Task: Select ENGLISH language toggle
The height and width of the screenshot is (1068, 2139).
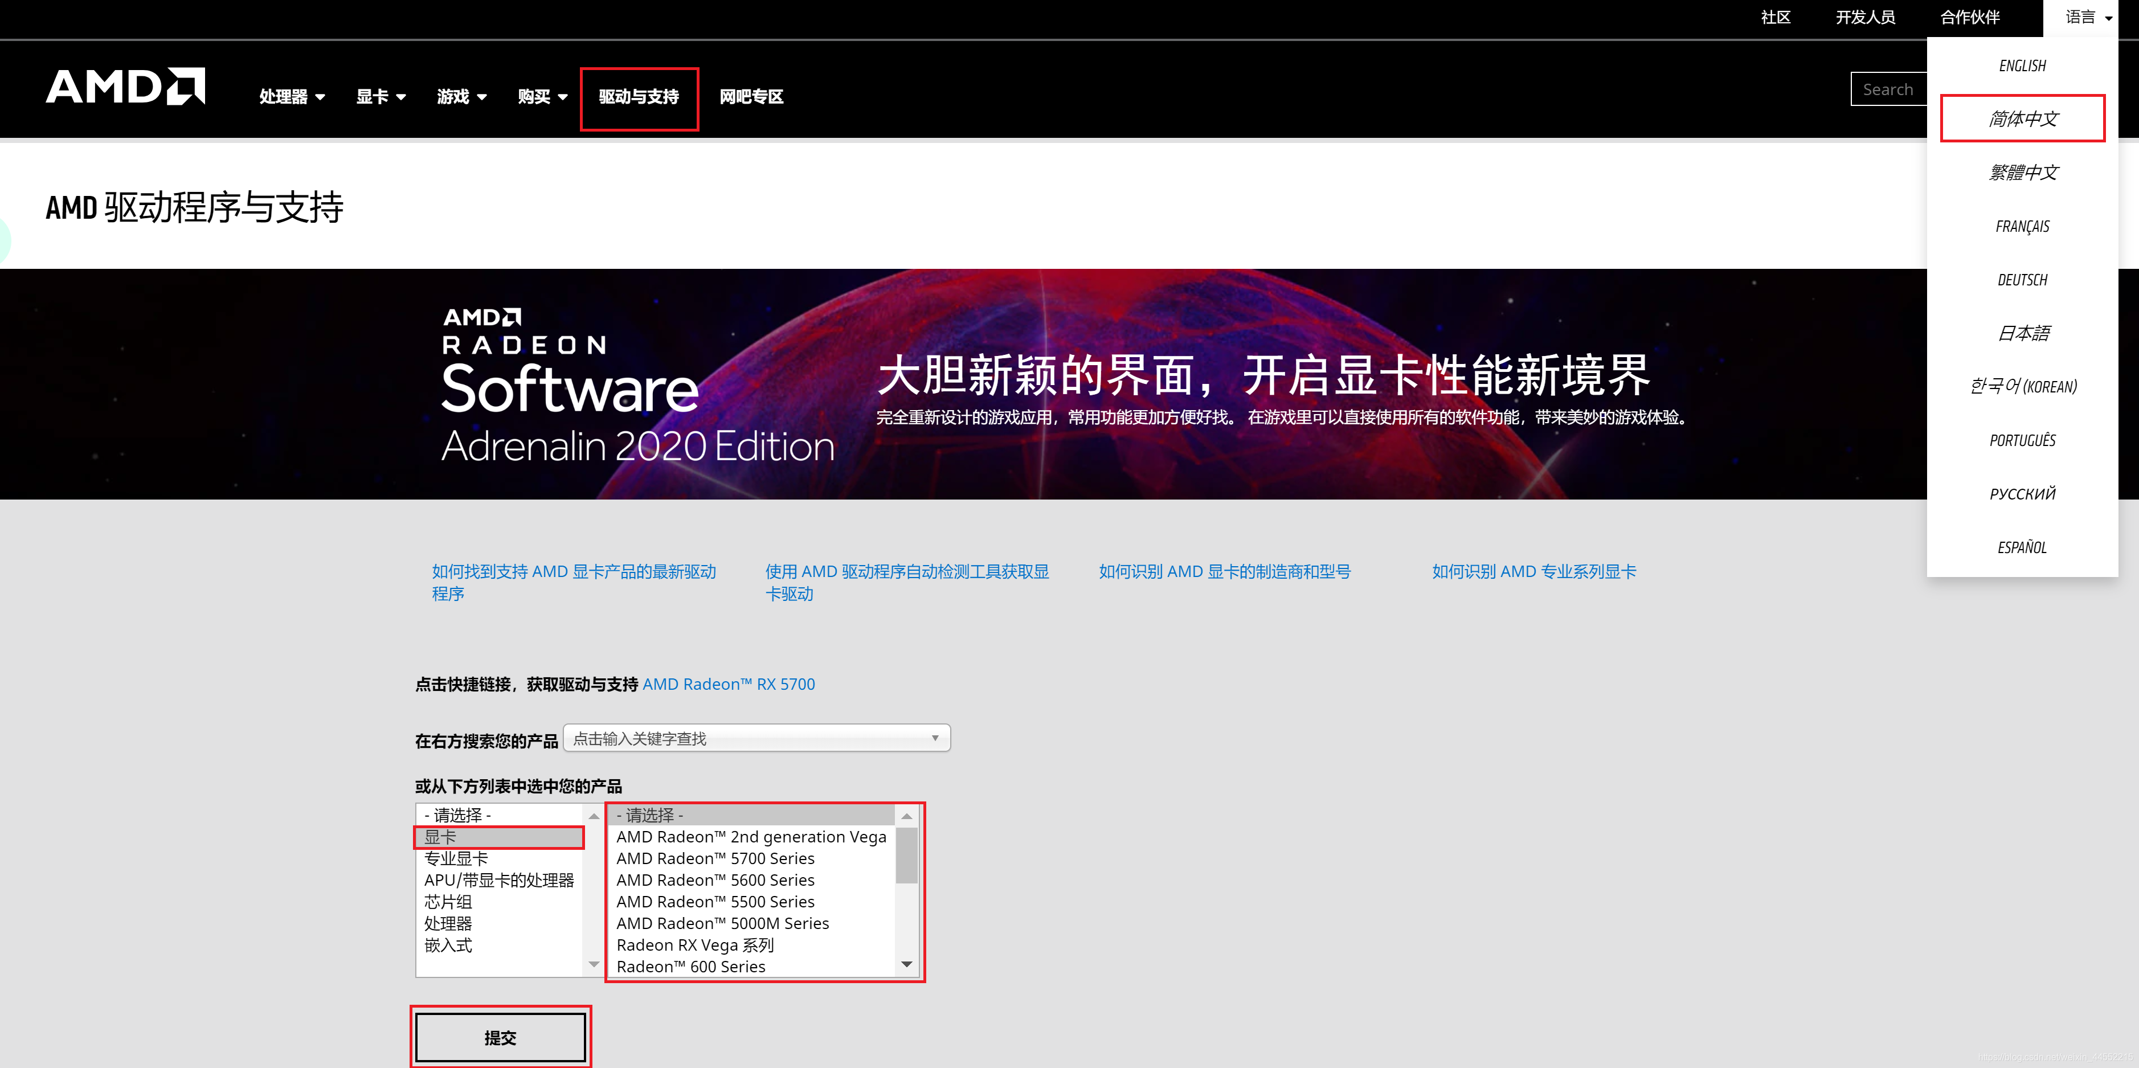Action: pyautogui.click(x=2025, y=64)
